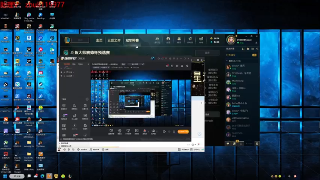Viewport: 320px width, 180px height.
Task: Open the missions icon with yellow badge
Action: point(234,143)
